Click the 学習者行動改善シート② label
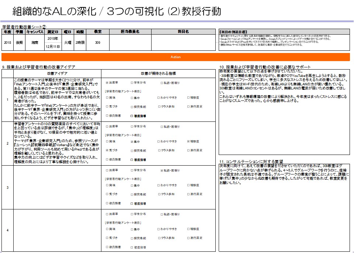 24,27
